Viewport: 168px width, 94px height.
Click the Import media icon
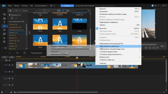point(10,10)
